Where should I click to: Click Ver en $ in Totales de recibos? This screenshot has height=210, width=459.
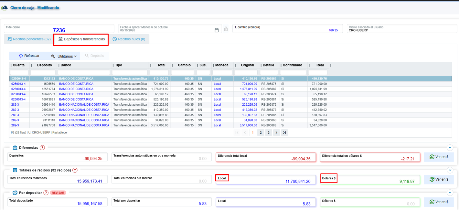pyautogui.click(x=439, y=180)
